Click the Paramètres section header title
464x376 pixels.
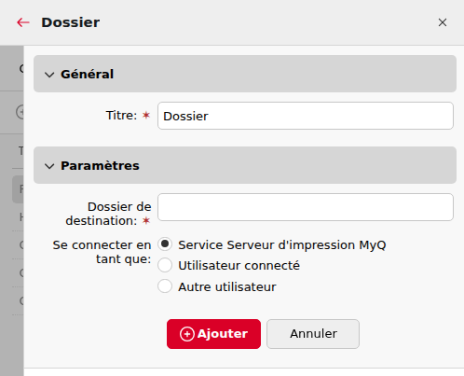tap(100, 165)
